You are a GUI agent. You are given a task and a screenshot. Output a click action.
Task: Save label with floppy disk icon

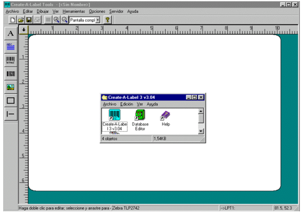coord(29,20)
